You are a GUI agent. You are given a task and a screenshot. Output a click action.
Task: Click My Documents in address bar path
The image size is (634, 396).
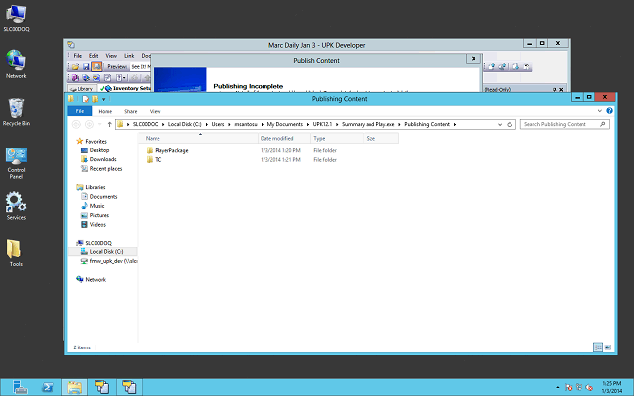pos(284,124)
